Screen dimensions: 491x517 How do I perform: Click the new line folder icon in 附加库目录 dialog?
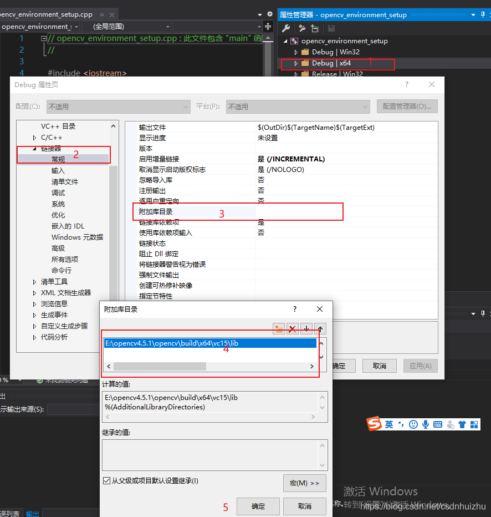[279, 329]
